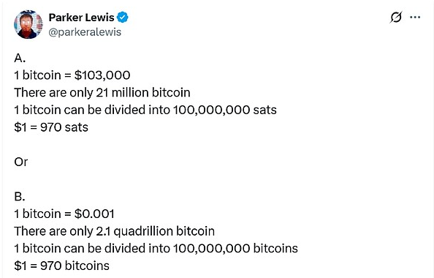Click the '$1 = 970 sats' line
Viewport: 434px width, 278px height.
pos(51,127)
